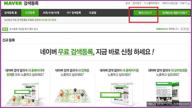Click the green search box in homepage illustration

[110, 95]
